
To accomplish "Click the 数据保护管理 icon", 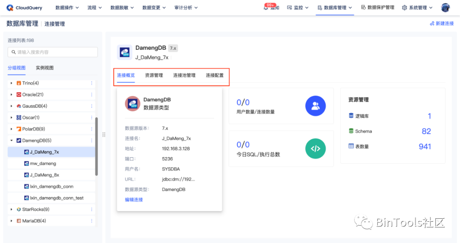I will click(363, 7).
